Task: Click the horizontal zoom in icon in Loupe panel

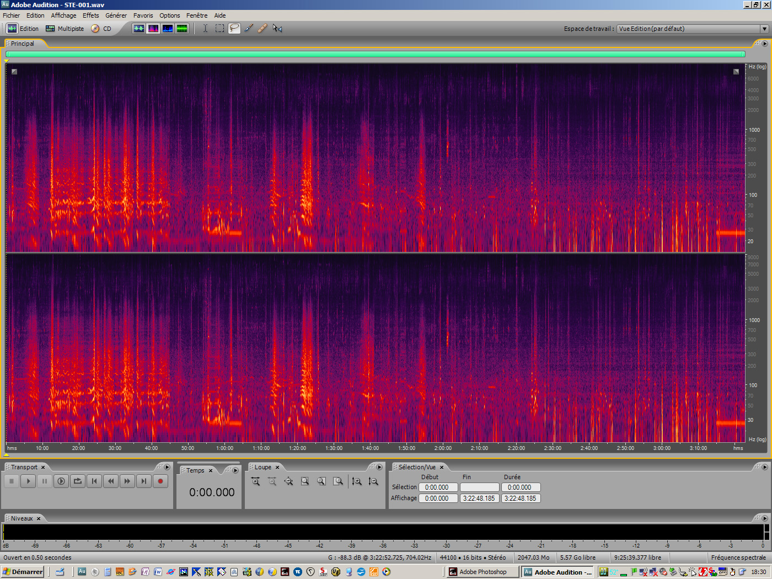Action: pos(255,481)
